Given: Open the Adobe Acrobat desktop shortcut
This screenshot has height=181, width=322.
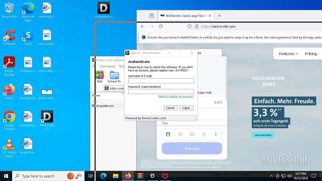Looking at the screenshot, I should [9, 66].
